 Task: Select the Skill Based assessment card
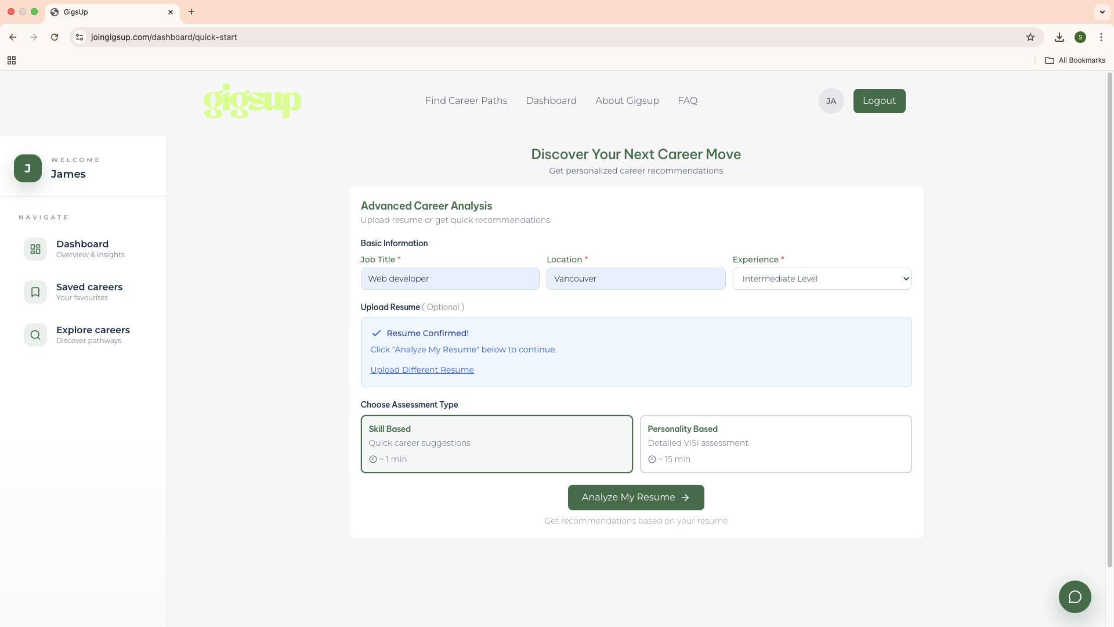(496, 444)
